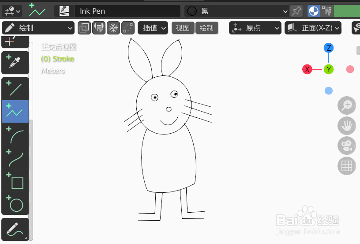The height and width of the screenshot is (244, 360).
Task: Click the active Polyline tool header icon
Action: pos(37,10)
